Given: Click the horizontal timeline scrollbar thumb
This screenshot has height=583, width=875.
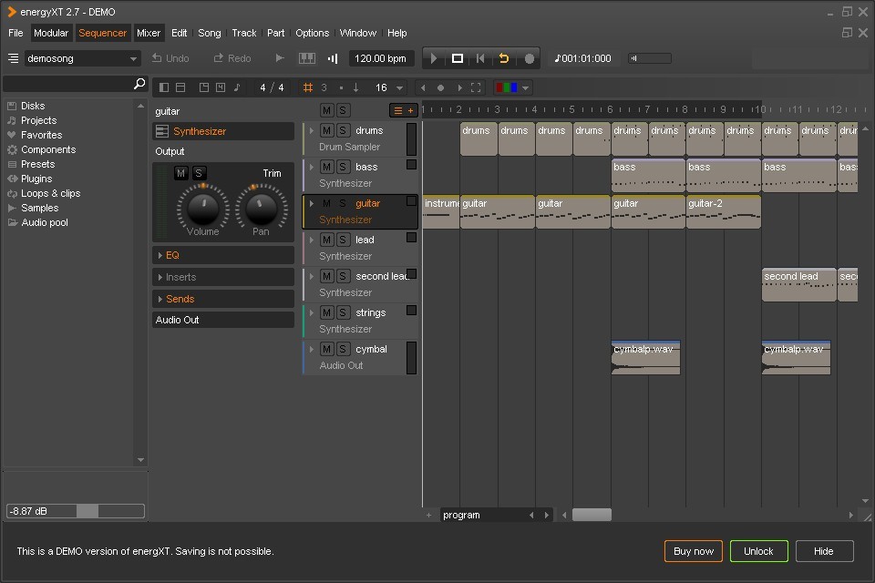Looking at the screenshot, I should [x=592, y=515].
